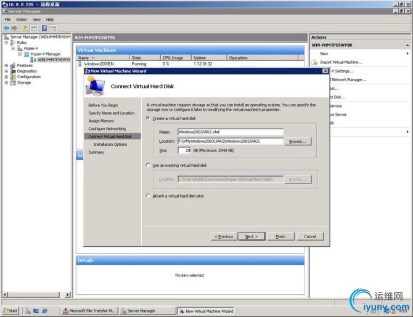
Task: Click the Storage node icon in tree
Action: pyautogui.click(x=13, y=82)
